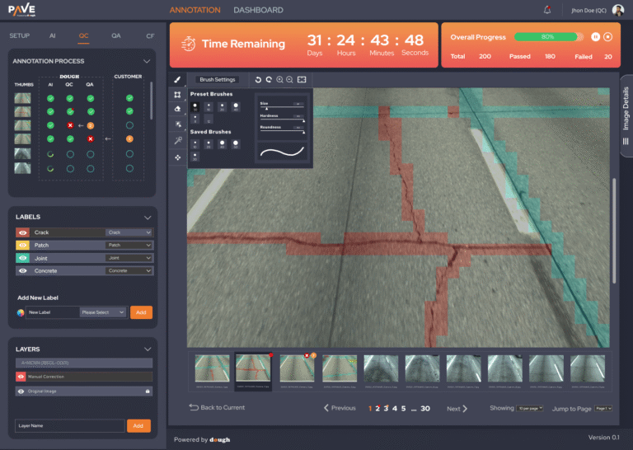The image size is (633, 450).
Task: Open the Patch label type dropdown
Action: 129,246
